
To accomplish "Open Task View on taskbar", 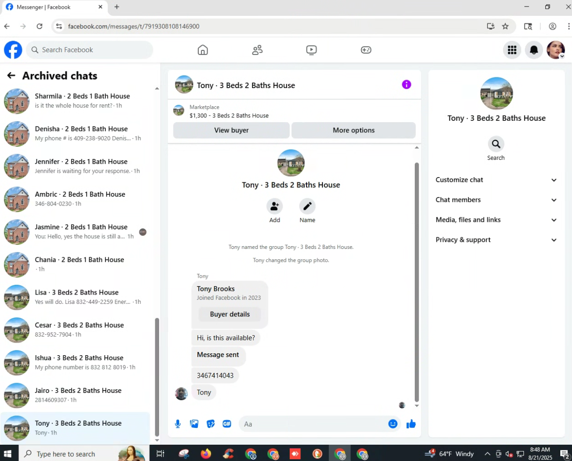I will coord(160,454).
